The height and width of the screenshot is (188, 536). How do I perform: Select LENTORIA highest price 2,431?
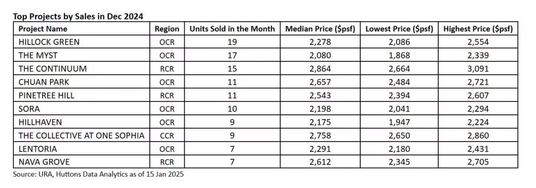click(x=478, y=149)
